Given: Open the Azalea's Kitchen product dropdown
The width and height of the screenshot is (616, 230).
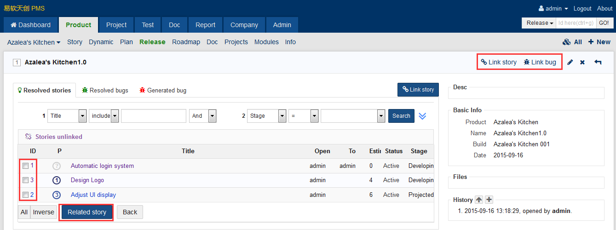Looking at the screenshot, I should pos(34,42).
